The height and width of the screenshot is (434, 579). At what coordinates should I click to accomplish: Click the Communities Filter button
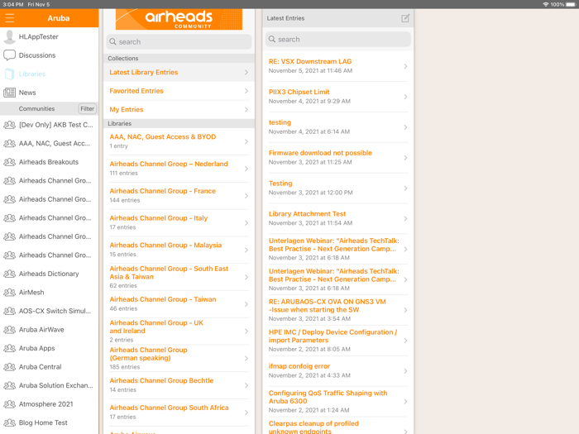point(87,108)
